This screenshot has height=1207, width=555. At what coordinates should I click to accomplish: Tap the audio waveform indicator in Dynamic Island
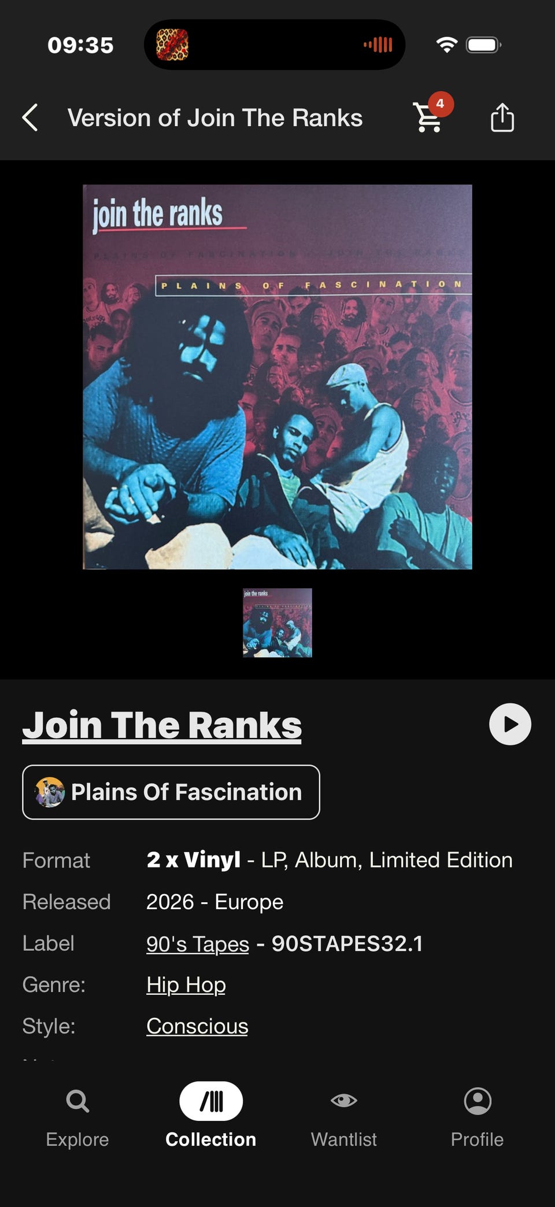click(x=378, y=45)
